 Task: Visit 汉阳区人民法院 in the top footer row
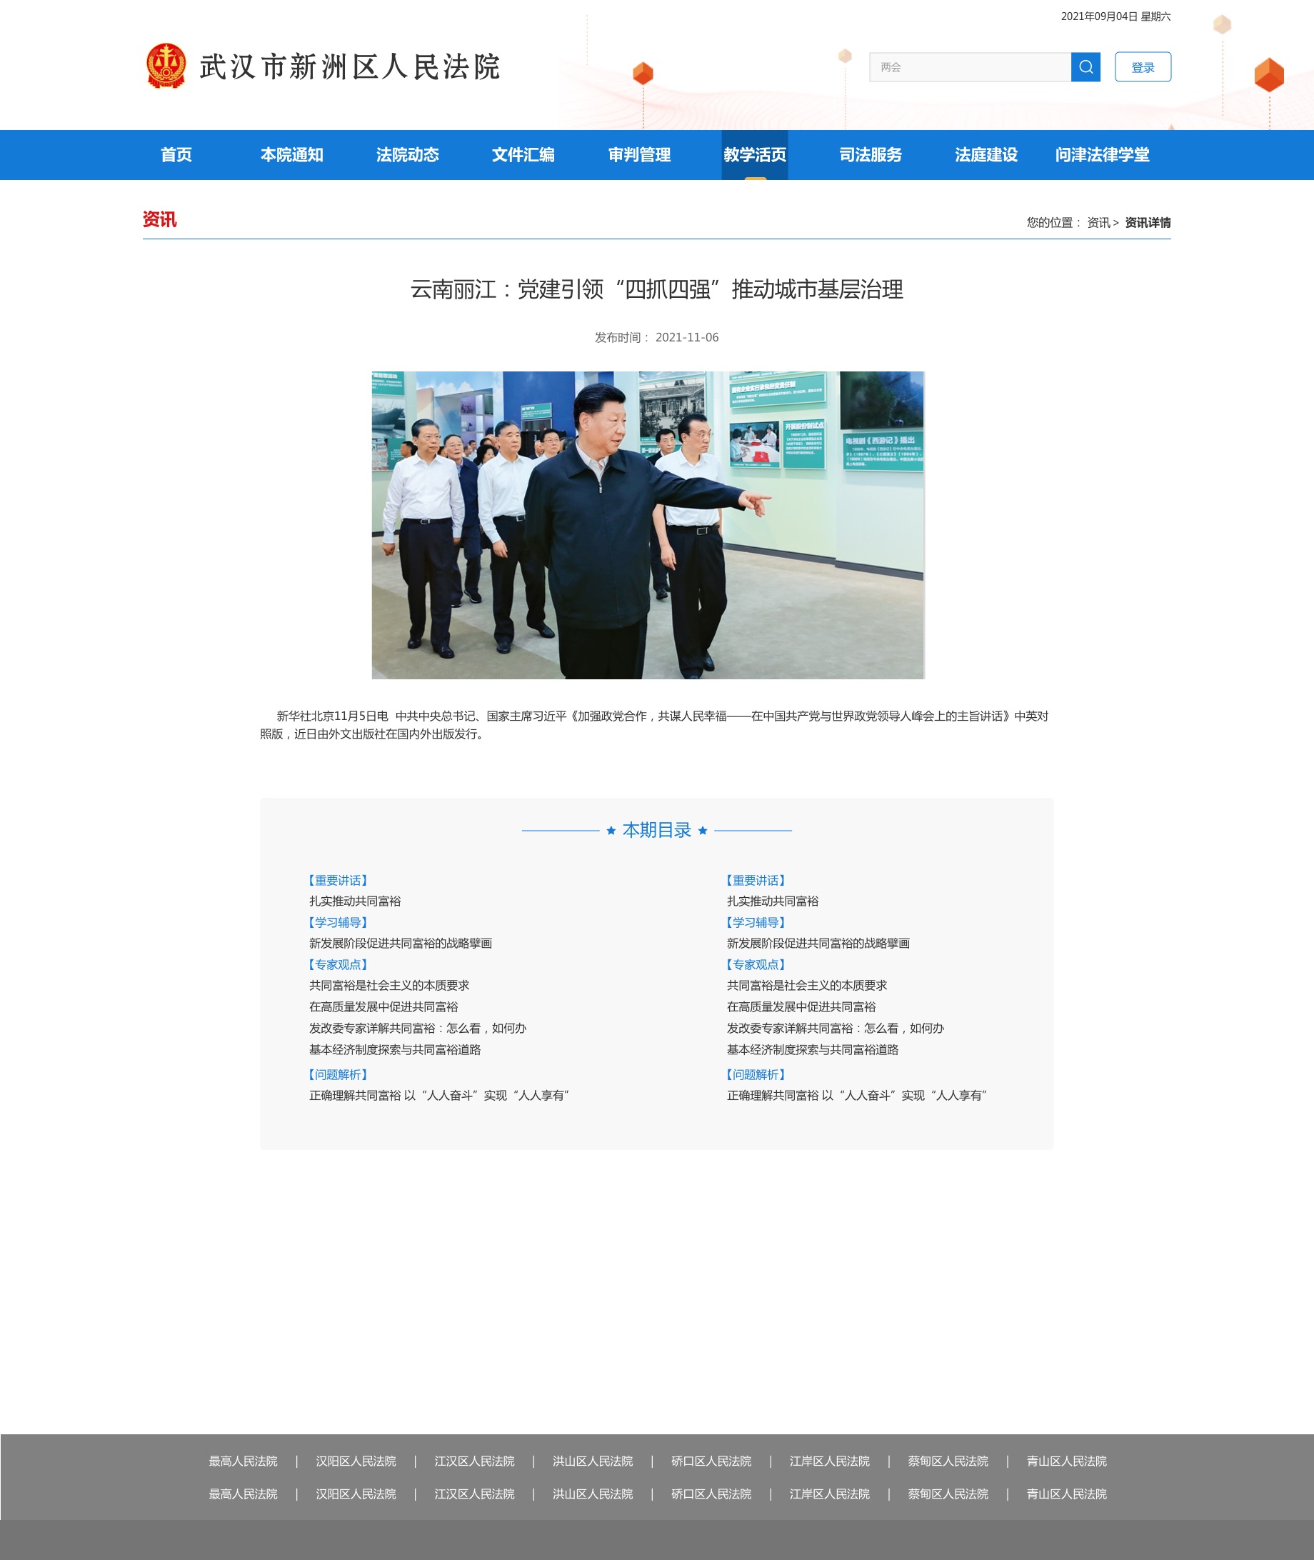[x=356, y=1461]
